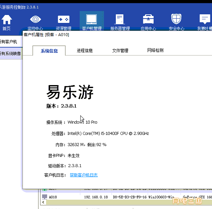212x209 pixels.
Task: Open 服务器管理 server icon
Action: (120, 19)
